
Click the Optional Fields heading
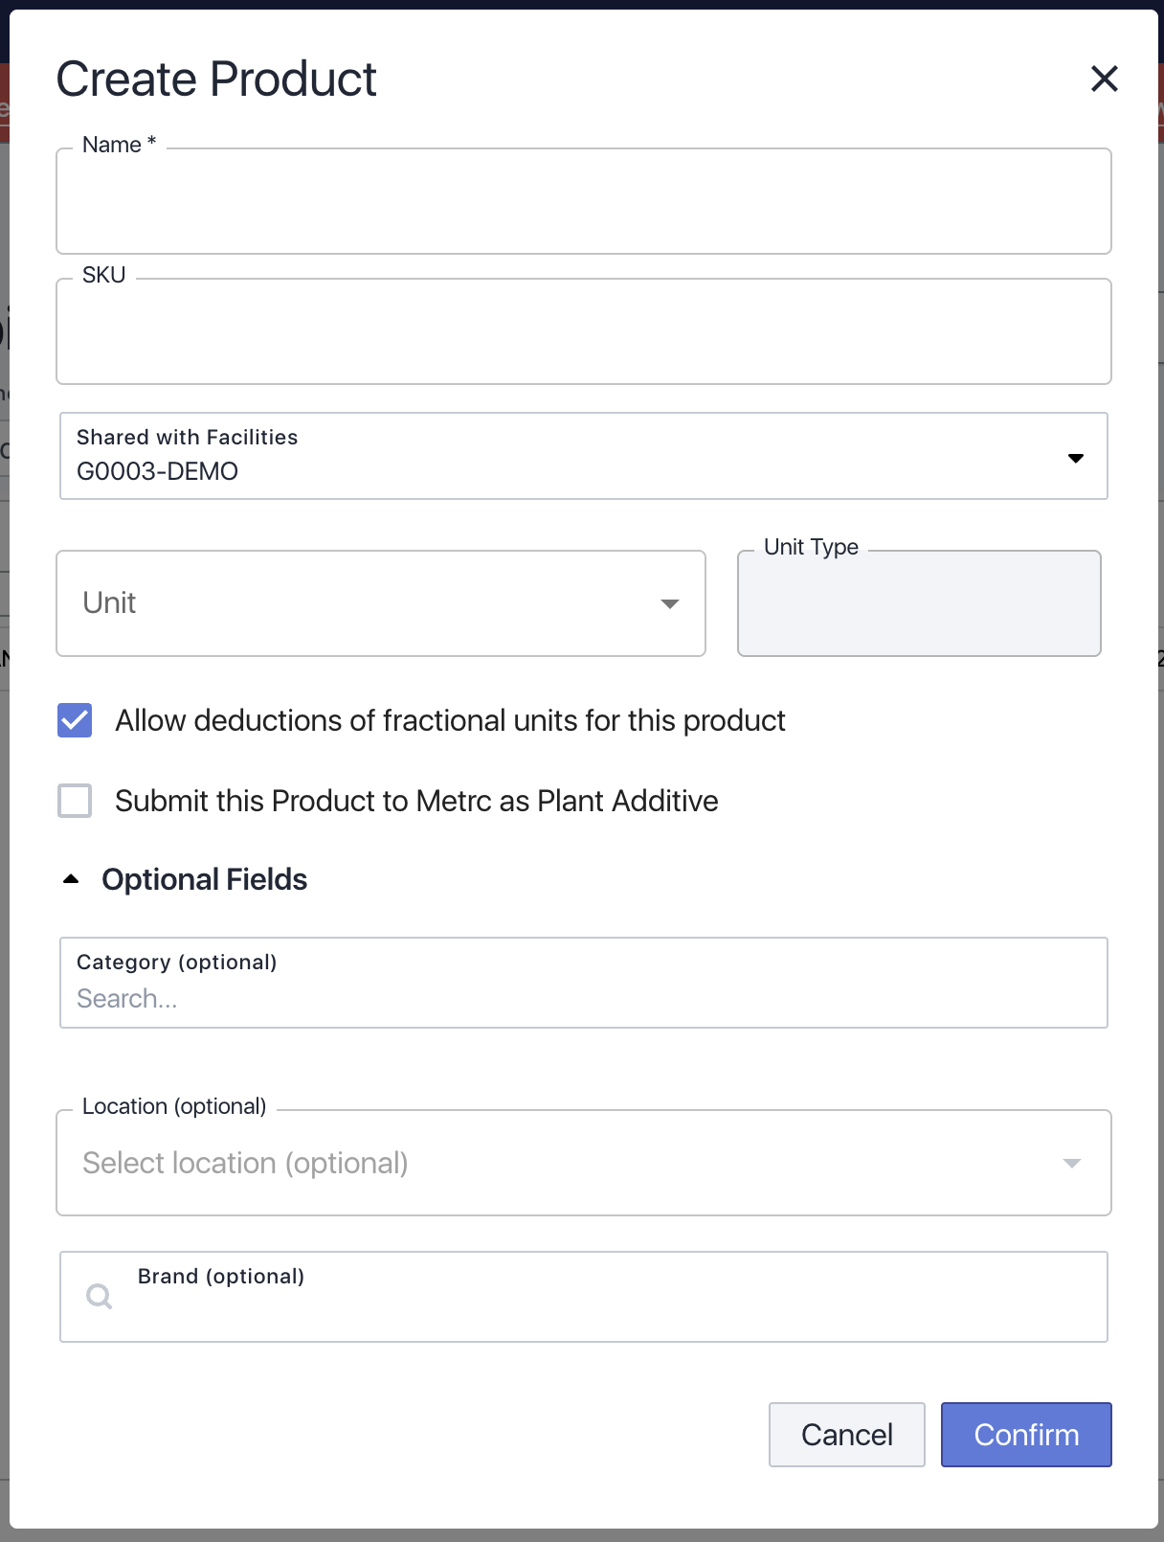204,879
